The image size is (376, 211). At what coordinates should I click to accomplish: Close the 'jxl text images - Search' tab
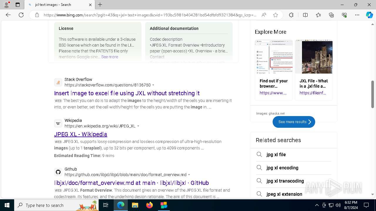tap(90, 5)
